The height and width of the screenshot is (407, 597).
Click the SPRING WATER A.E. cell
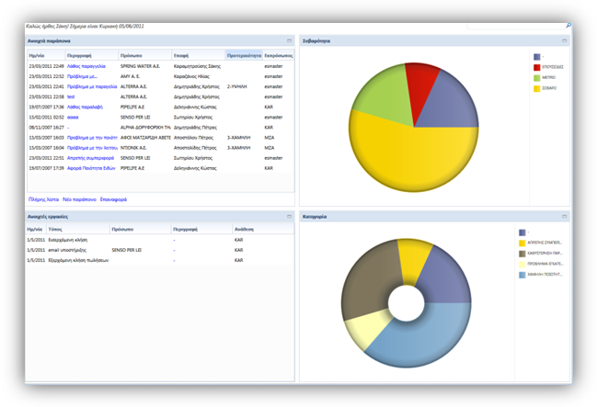pos(140,66)
